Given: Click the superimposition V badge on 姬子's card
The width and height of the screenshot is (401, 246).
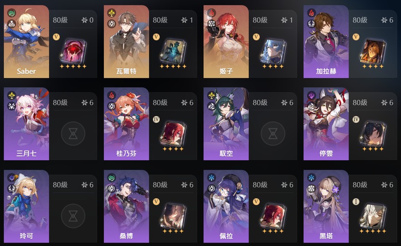Looking at the screenshot, I should click(x=256, y=37).
